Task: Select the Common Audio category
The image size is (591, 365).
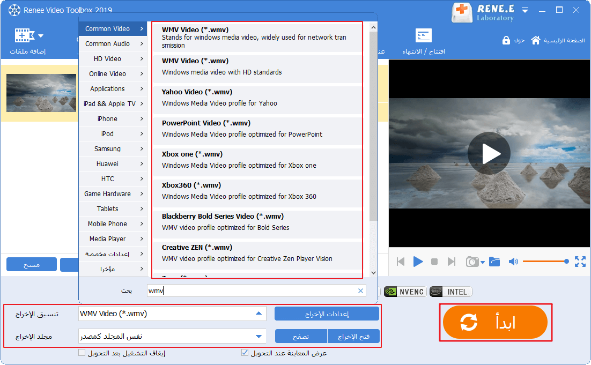Action: 113,44
